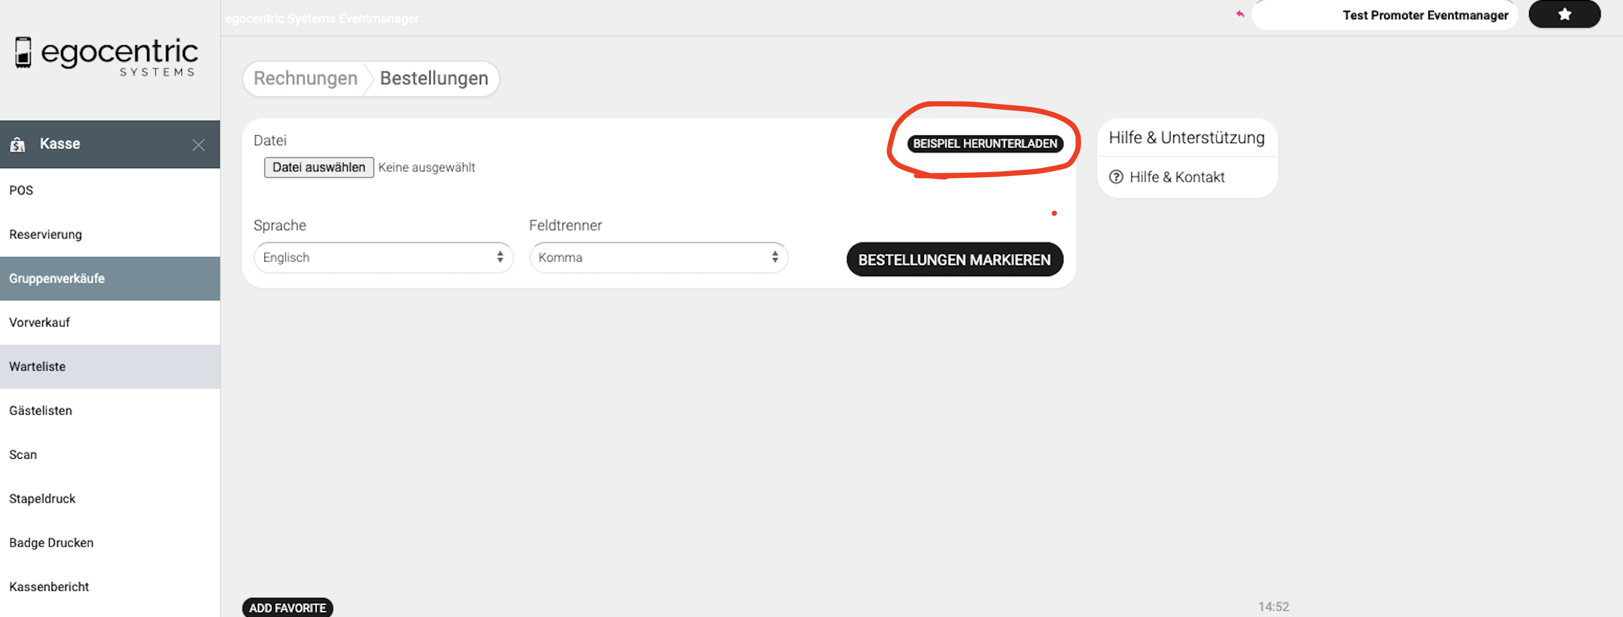Close the Kasse menu with X icon
The image size is (1623, 617).
pos(199,145)
